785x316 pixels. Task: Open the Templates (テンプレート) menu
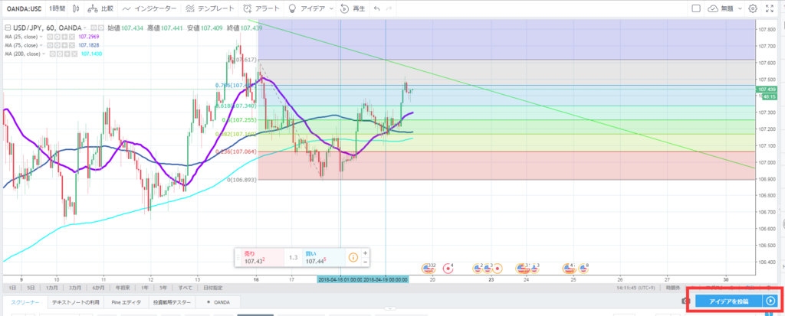pyautogui.click(x=209, y=8)
